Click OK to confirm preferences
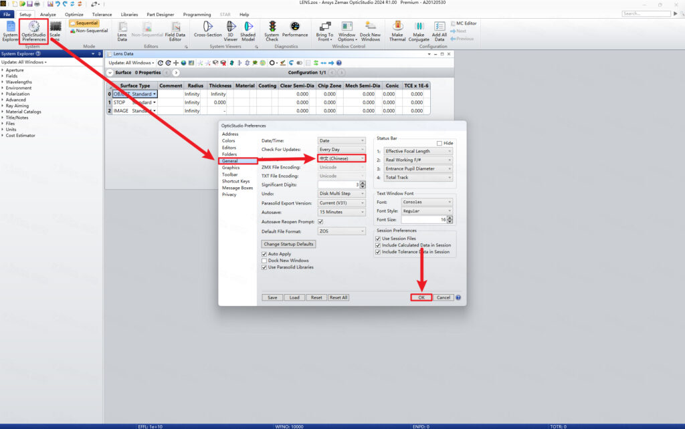Viewport: 685px width, 429px height. pyautogui.click(x=421, y=297)
